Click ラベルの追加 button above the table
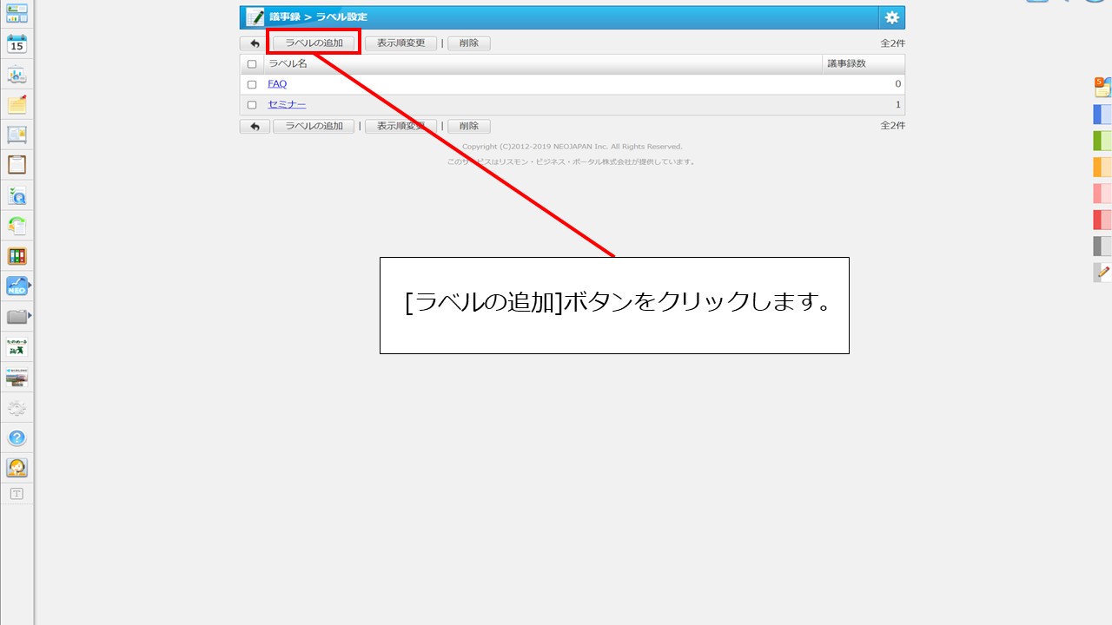The width and height of the screenshot is (1112, 625). [314, 43]
